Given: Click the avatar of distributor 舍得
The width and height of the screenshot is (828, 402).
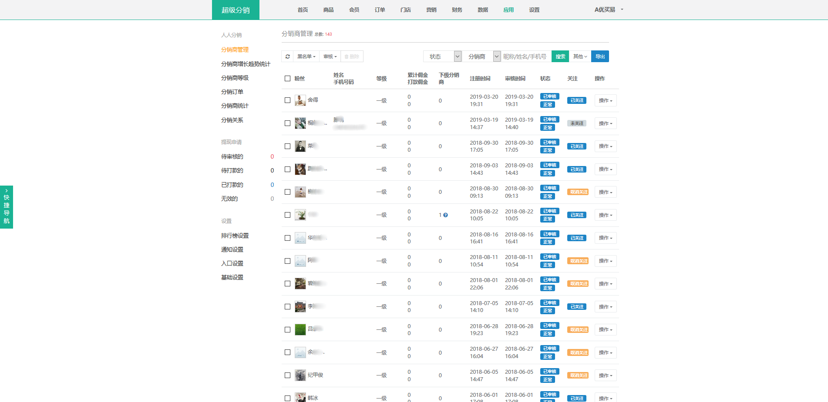Looking at the screenshot, I should (300, 100).
